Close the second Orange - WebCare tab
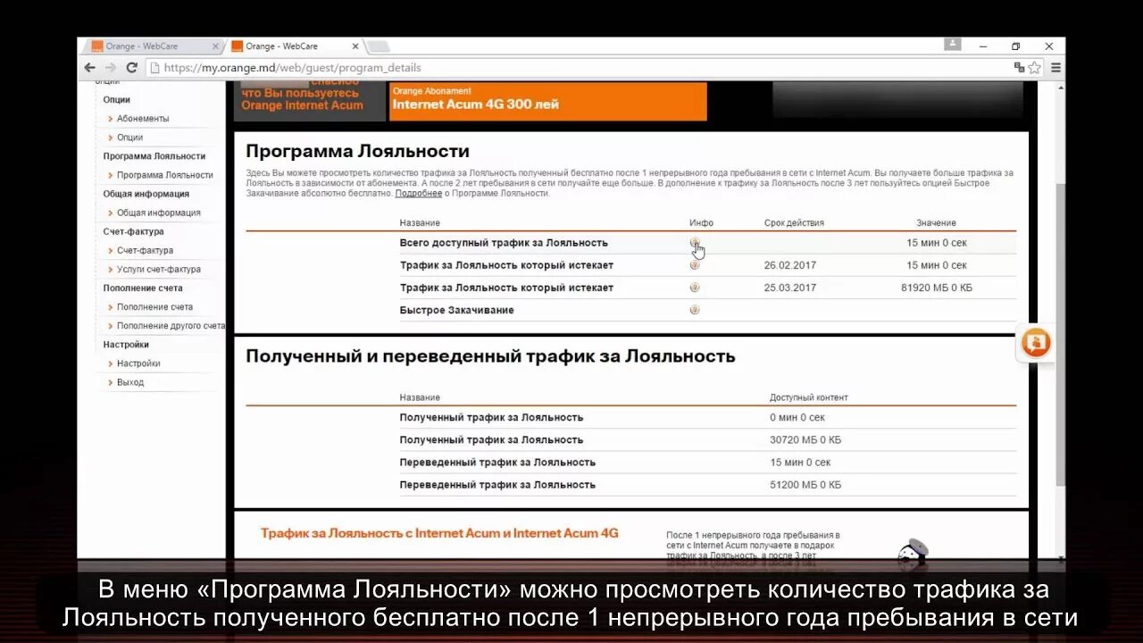 355,46
